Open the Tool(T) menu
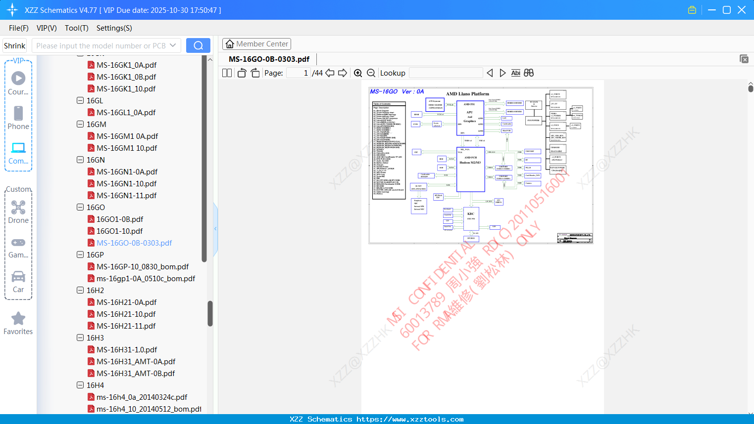Viewport: 754px width, 424px height. pyautogui.click(x=77, y=28)
